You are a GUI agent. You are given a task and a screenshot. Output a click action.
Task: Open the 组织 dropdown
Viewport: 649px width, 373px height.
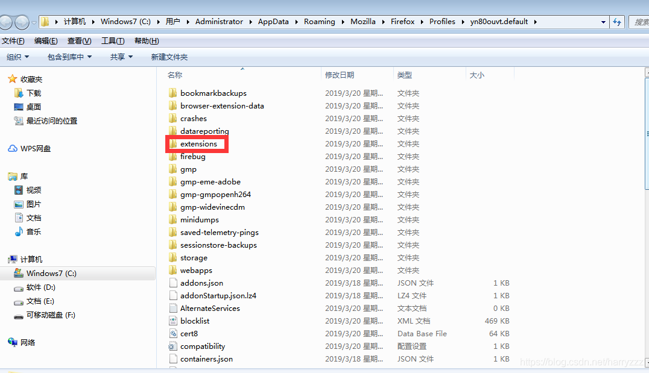pyautogui.click(x=18, y=57)
